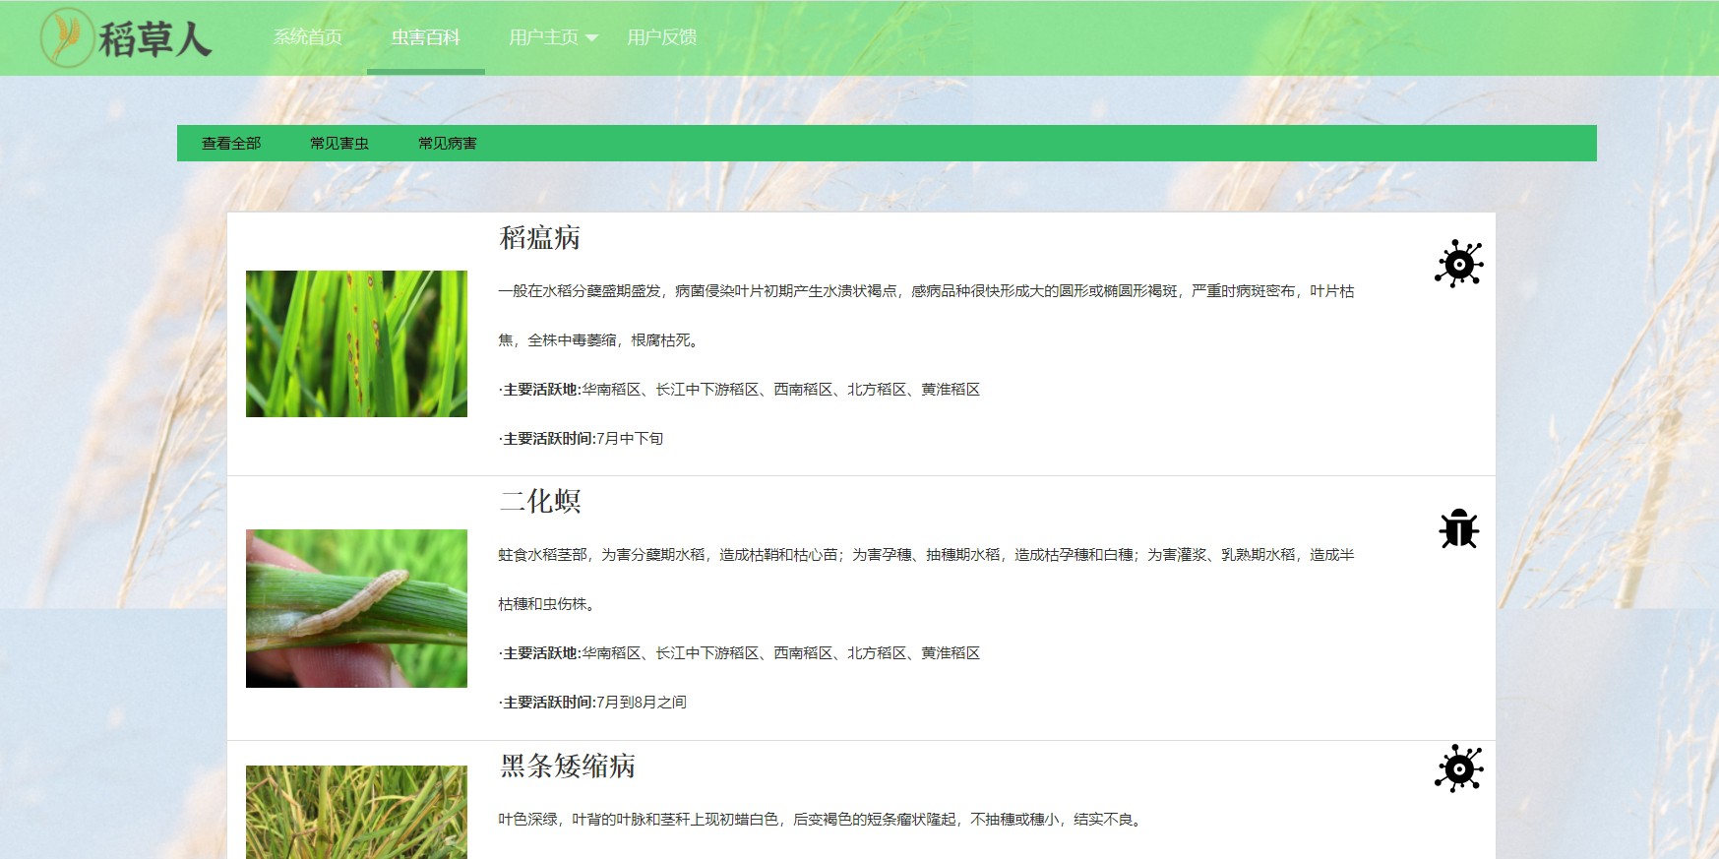Click the 稻瘟病 description starting 一般在水稻分蘖盛期
Image resolution: width=1719 pixels, height=859 pixels.
pyautogui.click(x=926, y=315)
